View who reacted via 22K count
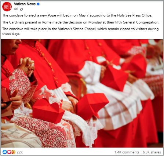 [20, 152]
